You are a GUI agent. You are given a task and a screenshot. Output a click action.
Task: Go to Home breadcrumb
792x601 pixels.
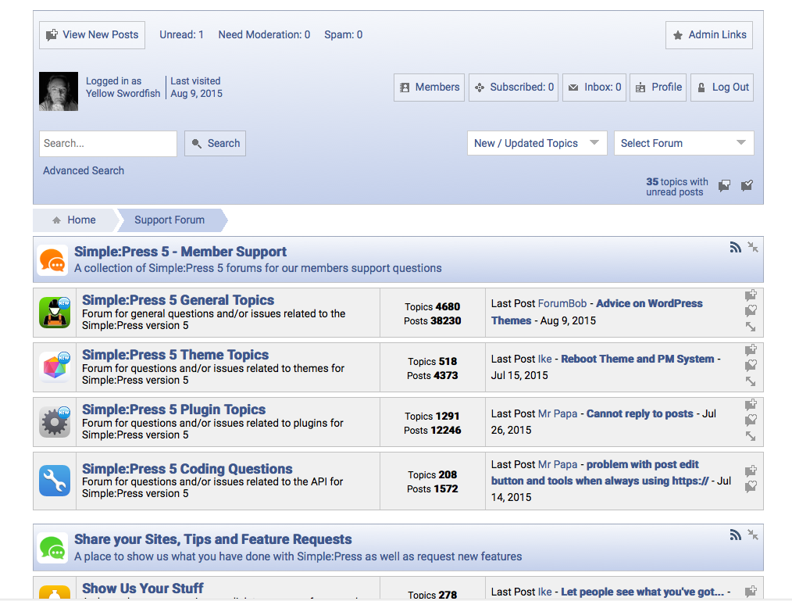(x=74, y=220)
